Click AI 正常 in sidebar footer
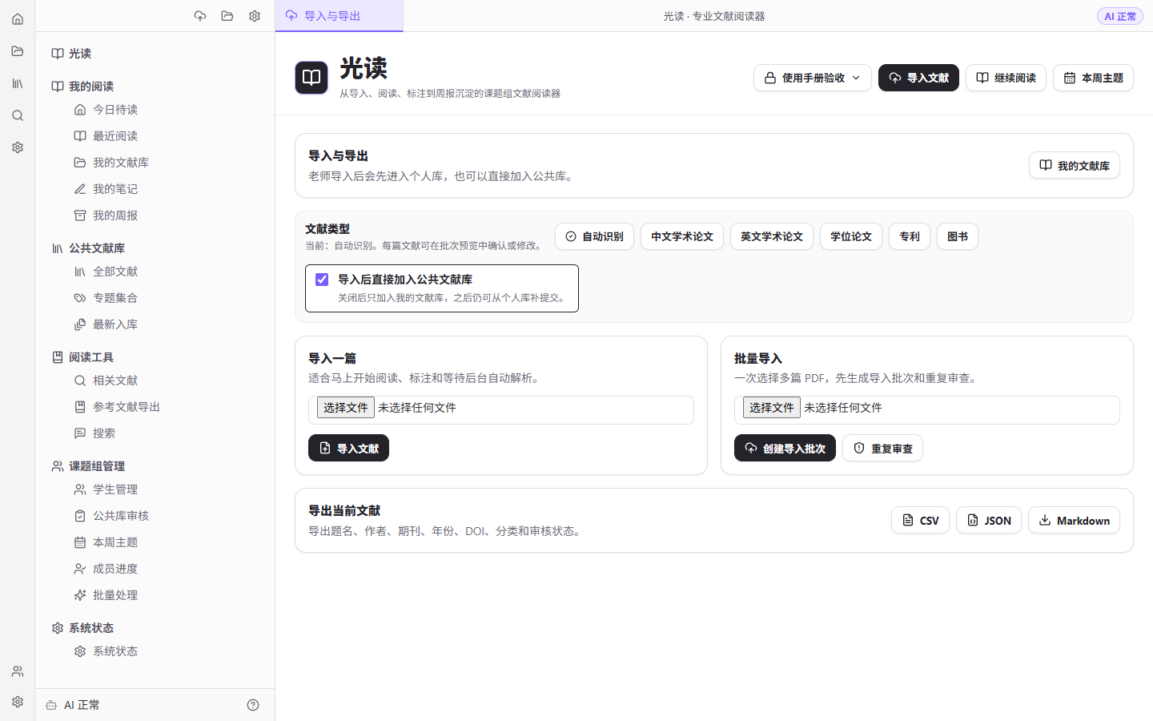The height and width of the screenshot is (721, 1153). click(74, 705)
